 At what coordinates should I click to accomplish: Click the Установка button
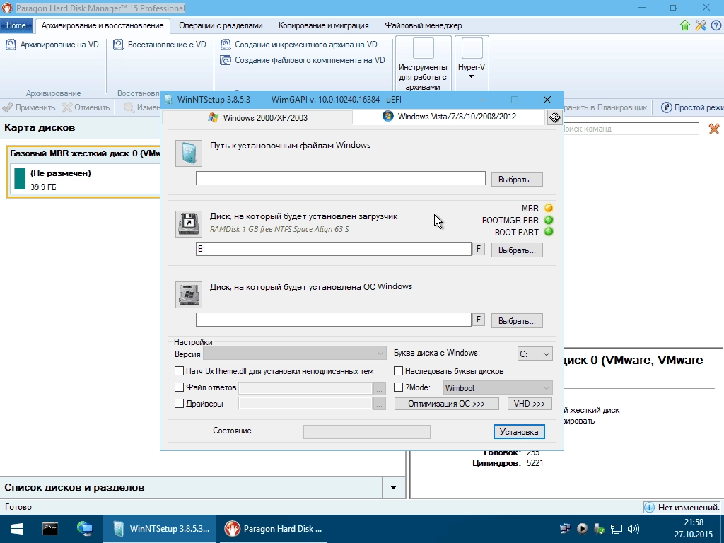point(519,432)
